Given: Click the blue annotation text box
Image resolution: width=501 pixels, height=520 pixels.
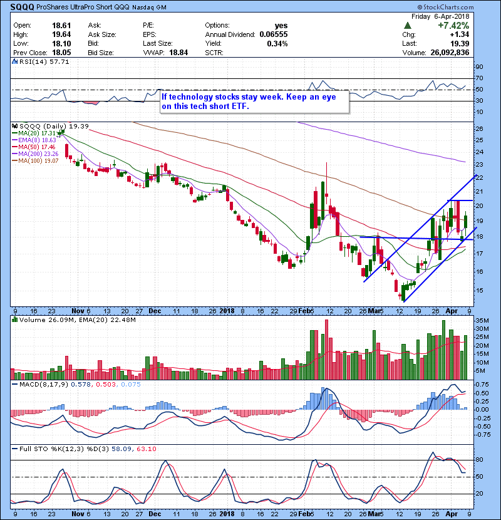Looking at the screenshot, I should pos(253,101).
